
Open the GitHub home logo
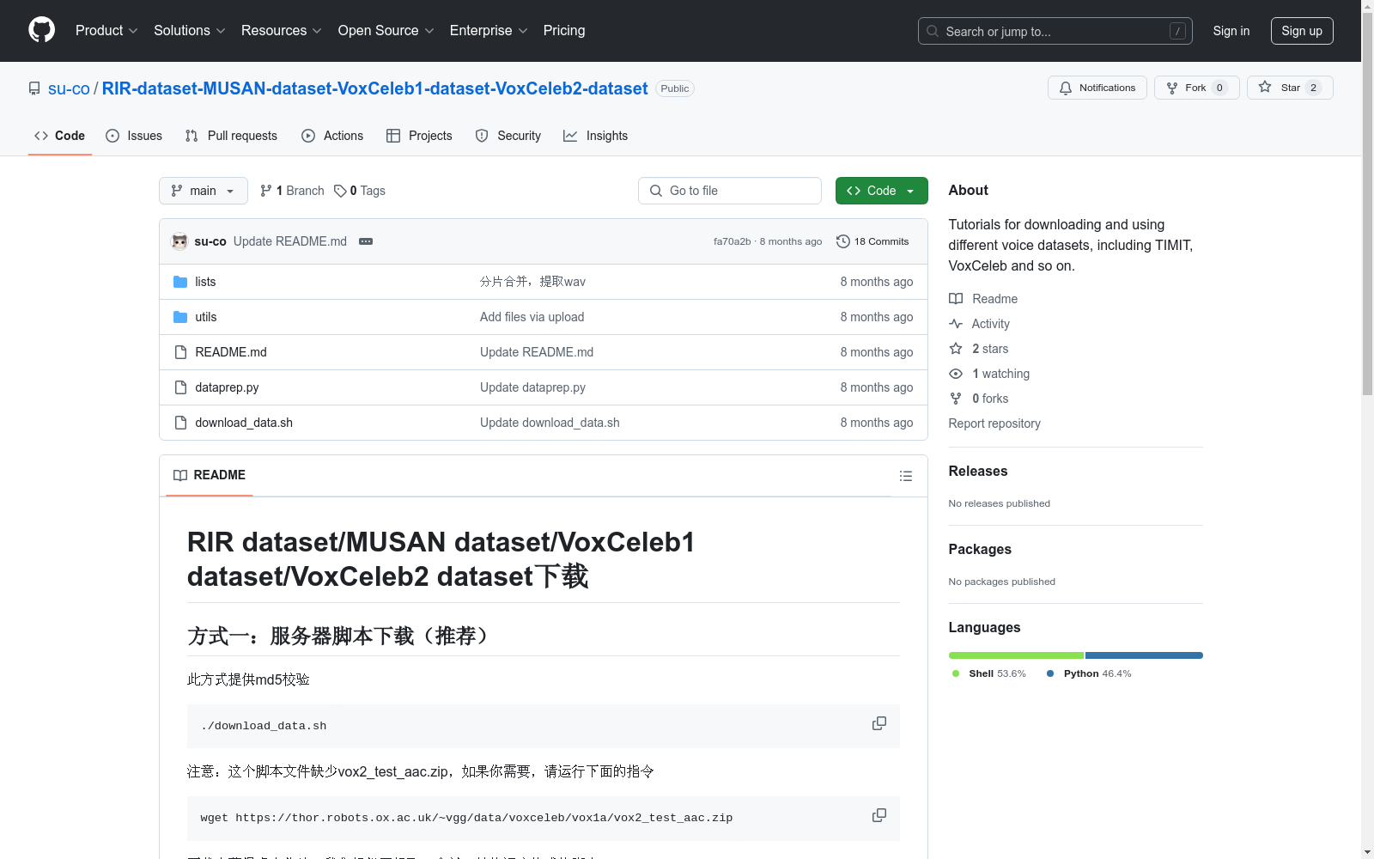[x=41, y=30]
